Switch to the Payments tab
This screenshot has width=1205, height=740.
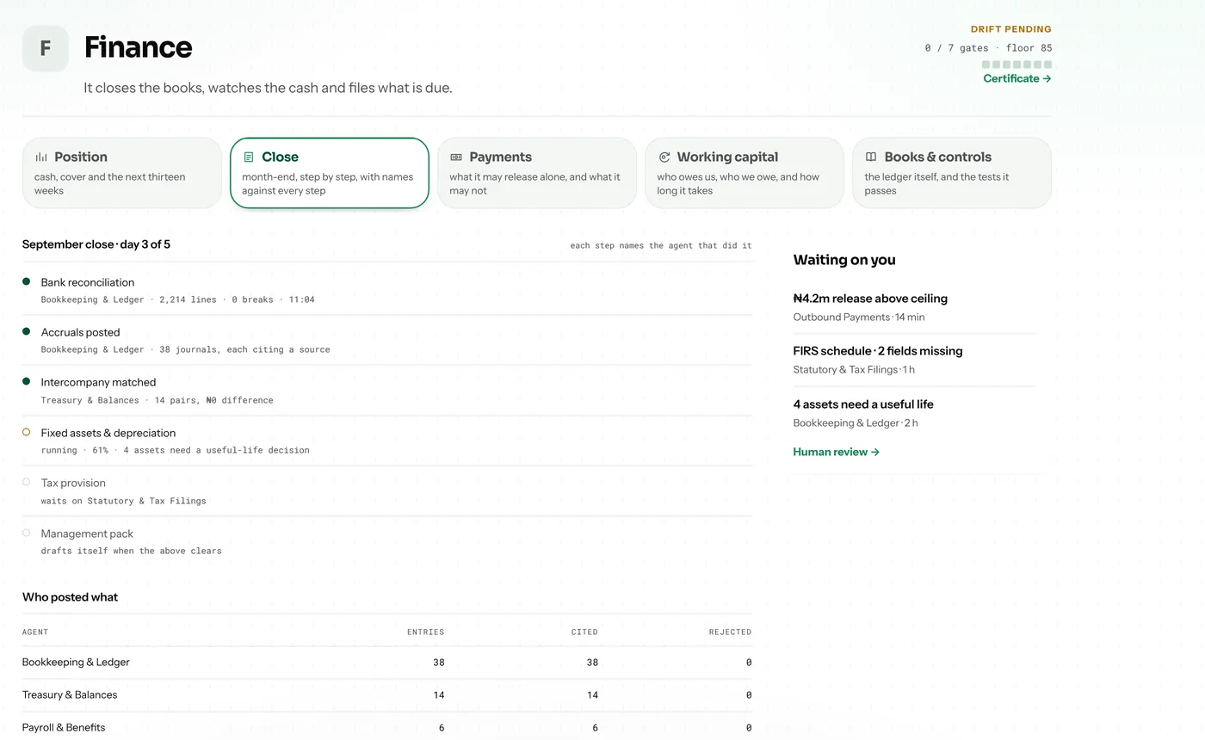tap(537, 173)
